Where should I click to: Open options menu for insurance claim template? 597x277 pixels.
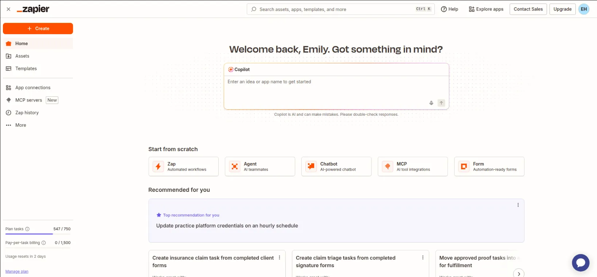coord(280,258)
